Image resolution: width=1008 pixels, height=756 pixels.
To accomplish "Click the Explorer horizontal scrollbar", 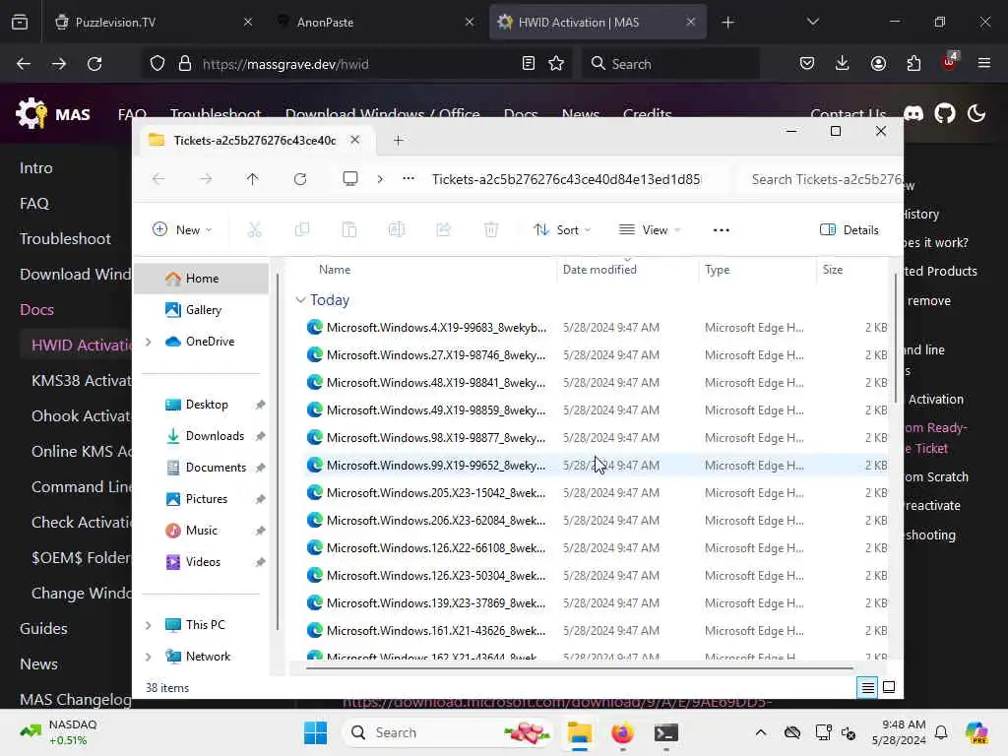I will tap(579, 668).
